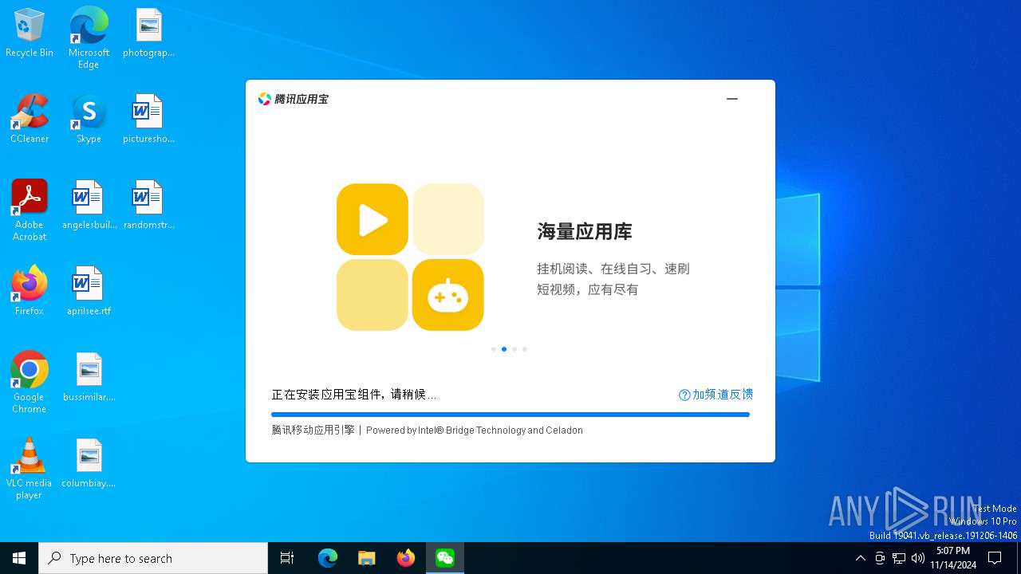Select the aprilsee.rtf document
This screenshot has height=574, width=1021.
point(89,291)
